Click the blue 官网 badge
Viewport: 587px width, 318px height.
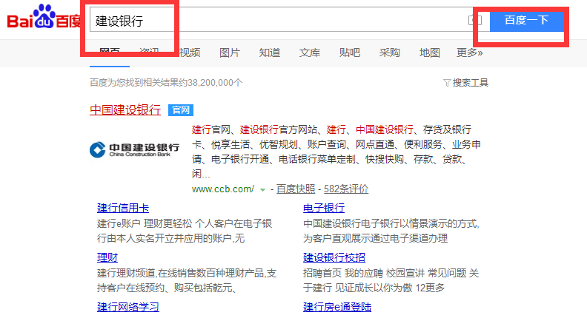[x=180, y=110]
